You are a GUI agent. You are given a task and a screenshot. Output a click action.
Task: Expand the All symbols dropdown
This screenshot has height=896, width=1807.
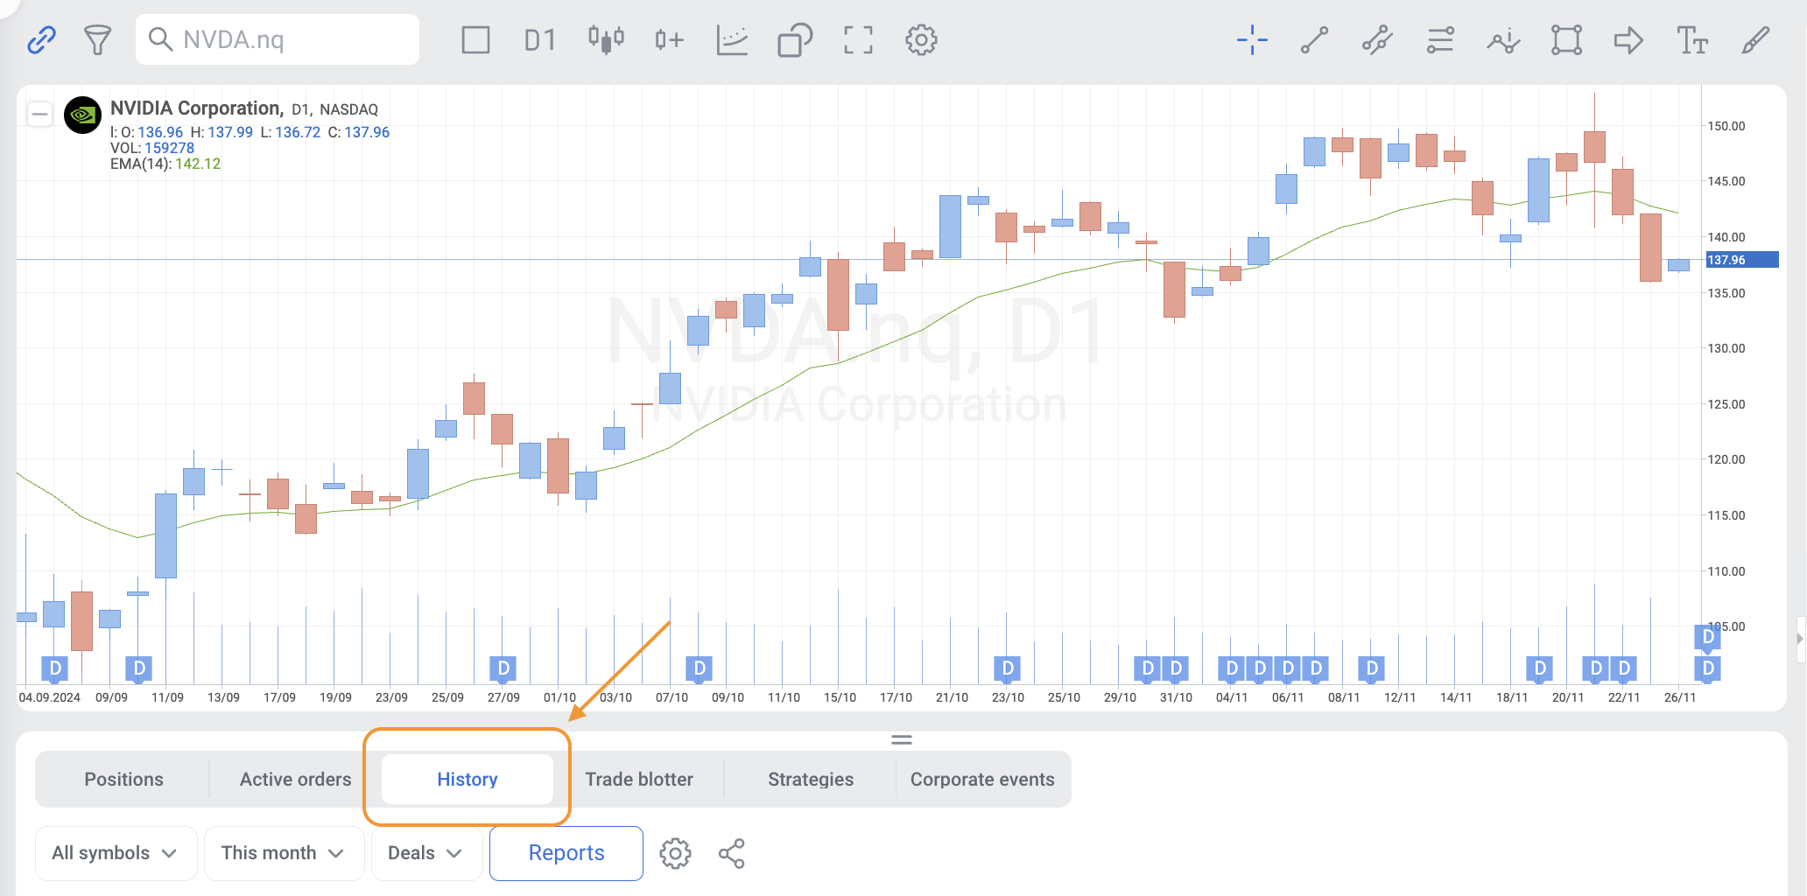coord(116,853)
